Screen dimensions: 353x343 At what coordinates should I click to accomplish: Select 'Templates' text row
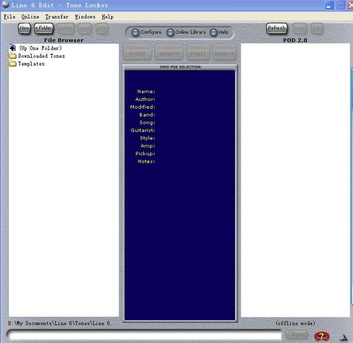click(x=31, y=64)
